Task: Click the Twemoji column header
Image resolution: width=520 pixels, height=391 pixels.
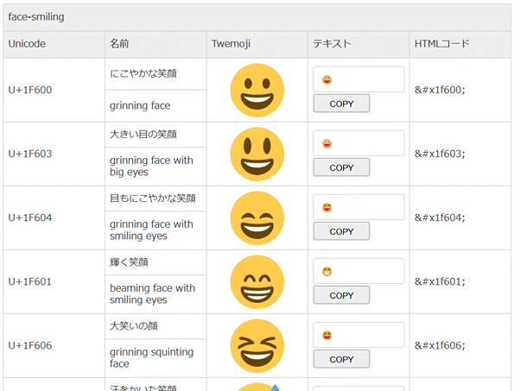Action: 231,44
